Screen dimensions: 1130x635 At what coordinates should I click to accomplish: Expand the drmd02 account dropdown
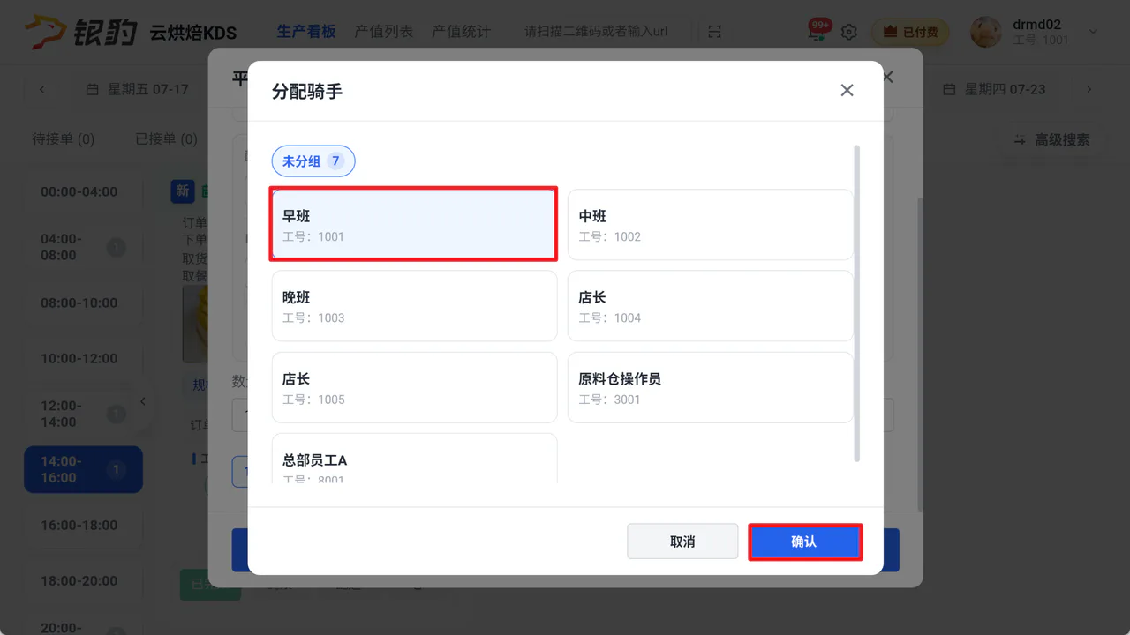(x=1093, y=32)
